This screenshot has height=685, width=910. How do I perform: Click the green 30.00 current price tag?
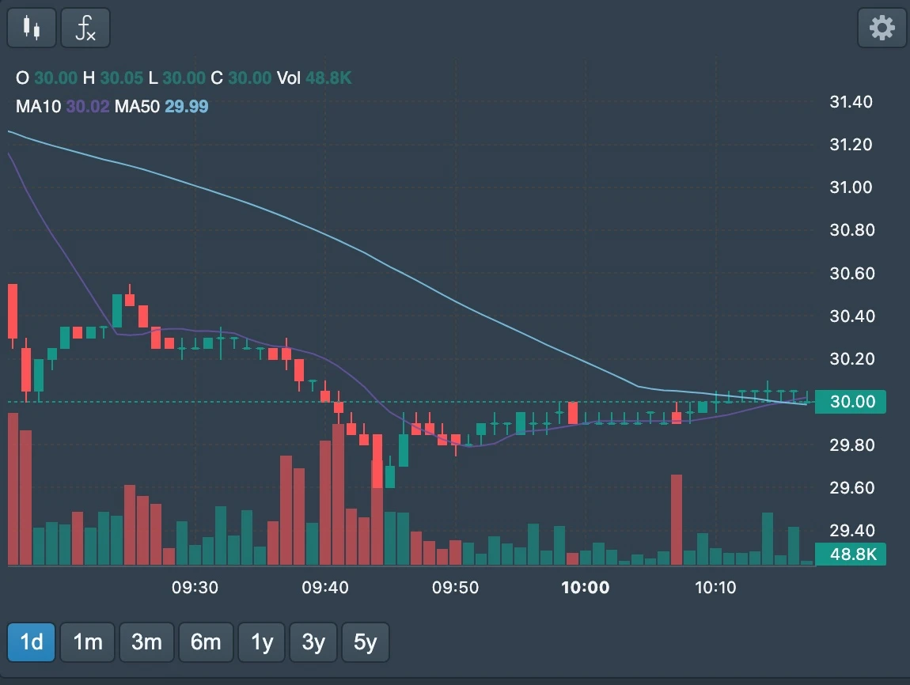(x=850, y=402)
